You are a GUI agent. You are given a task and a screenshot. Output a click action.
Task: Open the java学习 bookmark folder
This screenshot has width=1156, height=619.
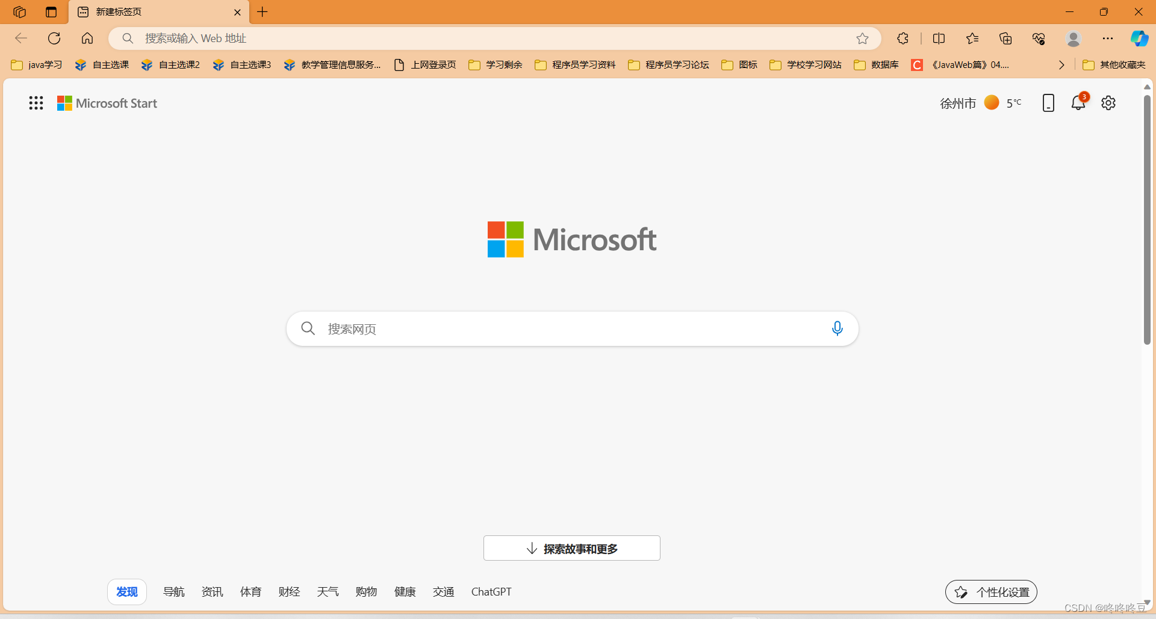click(37, 65)
